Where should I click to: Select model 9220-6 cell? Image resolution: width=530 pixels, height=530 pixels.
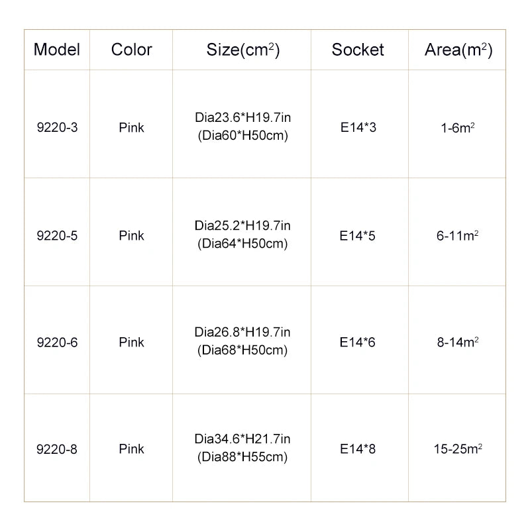click(57, 343)
